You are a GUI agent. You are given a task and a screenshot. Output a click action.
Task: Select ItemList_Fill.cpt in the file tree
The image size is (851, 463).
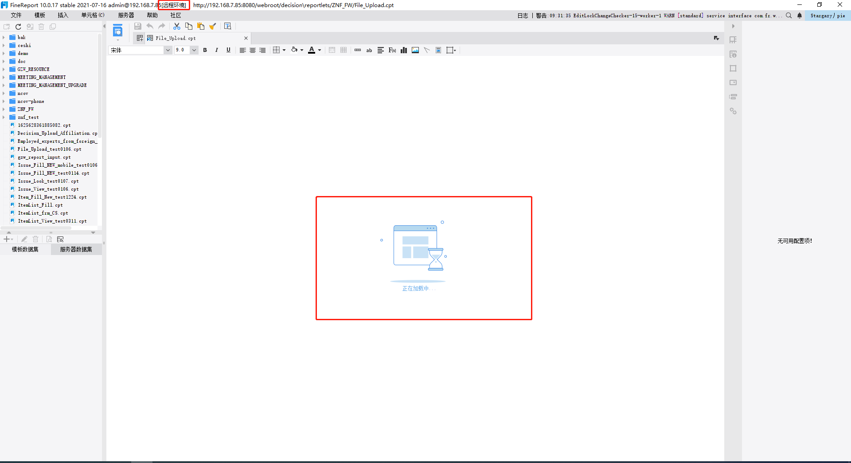pos(40,205)
